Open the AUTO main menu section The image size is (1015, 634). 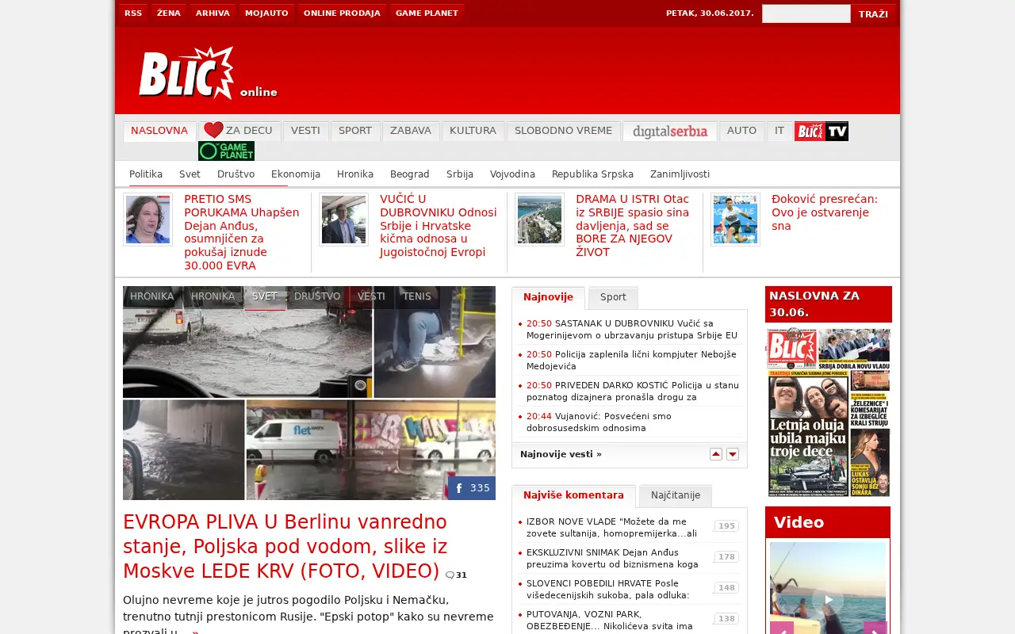tap(741, 131)
